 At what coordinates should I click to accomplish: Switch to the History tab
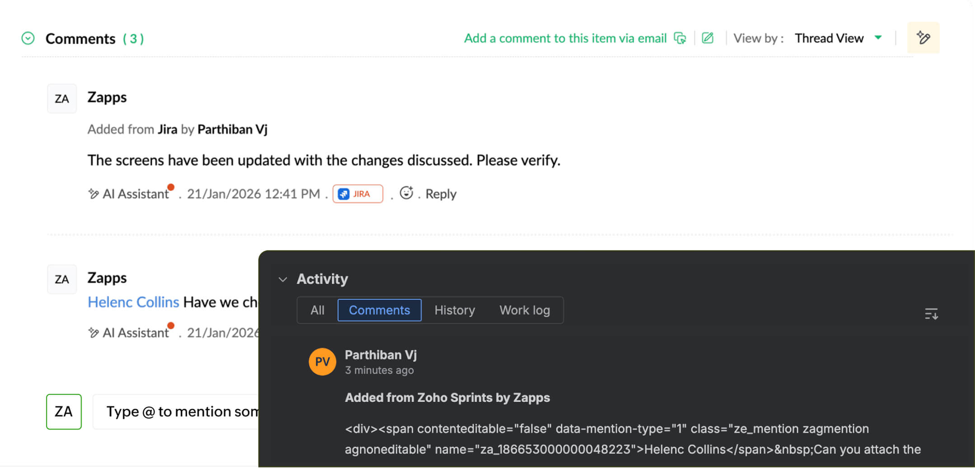pos(454,310)
